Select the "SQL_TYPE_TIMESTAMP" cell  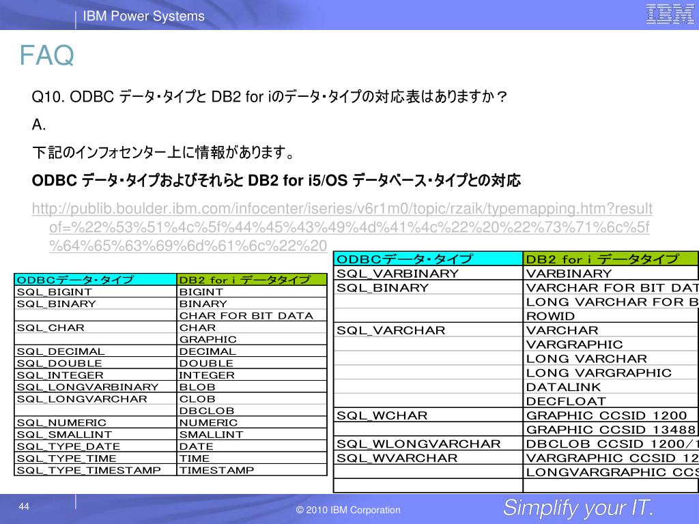pos(96,470)
